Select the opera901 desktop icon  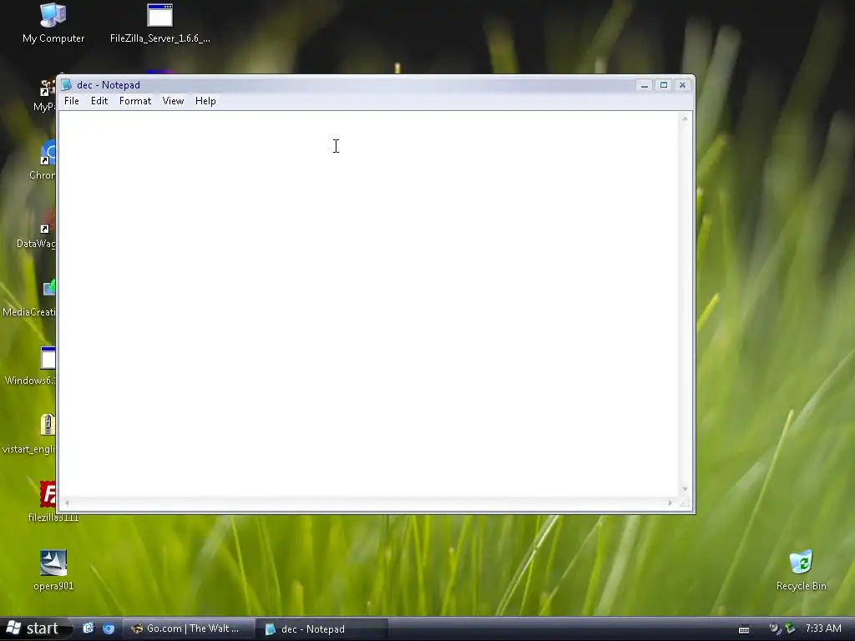point(53,570)
